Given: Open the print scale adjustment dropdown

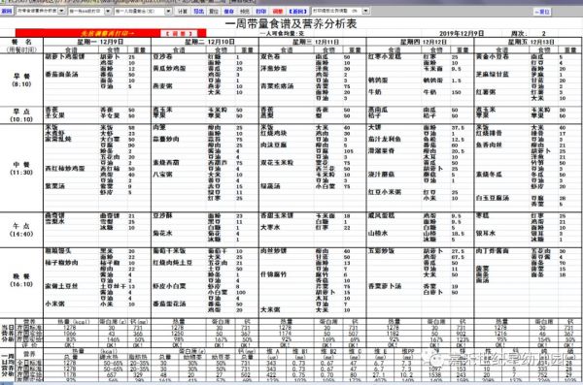Looking at the screenshot, I should (366, 11).
